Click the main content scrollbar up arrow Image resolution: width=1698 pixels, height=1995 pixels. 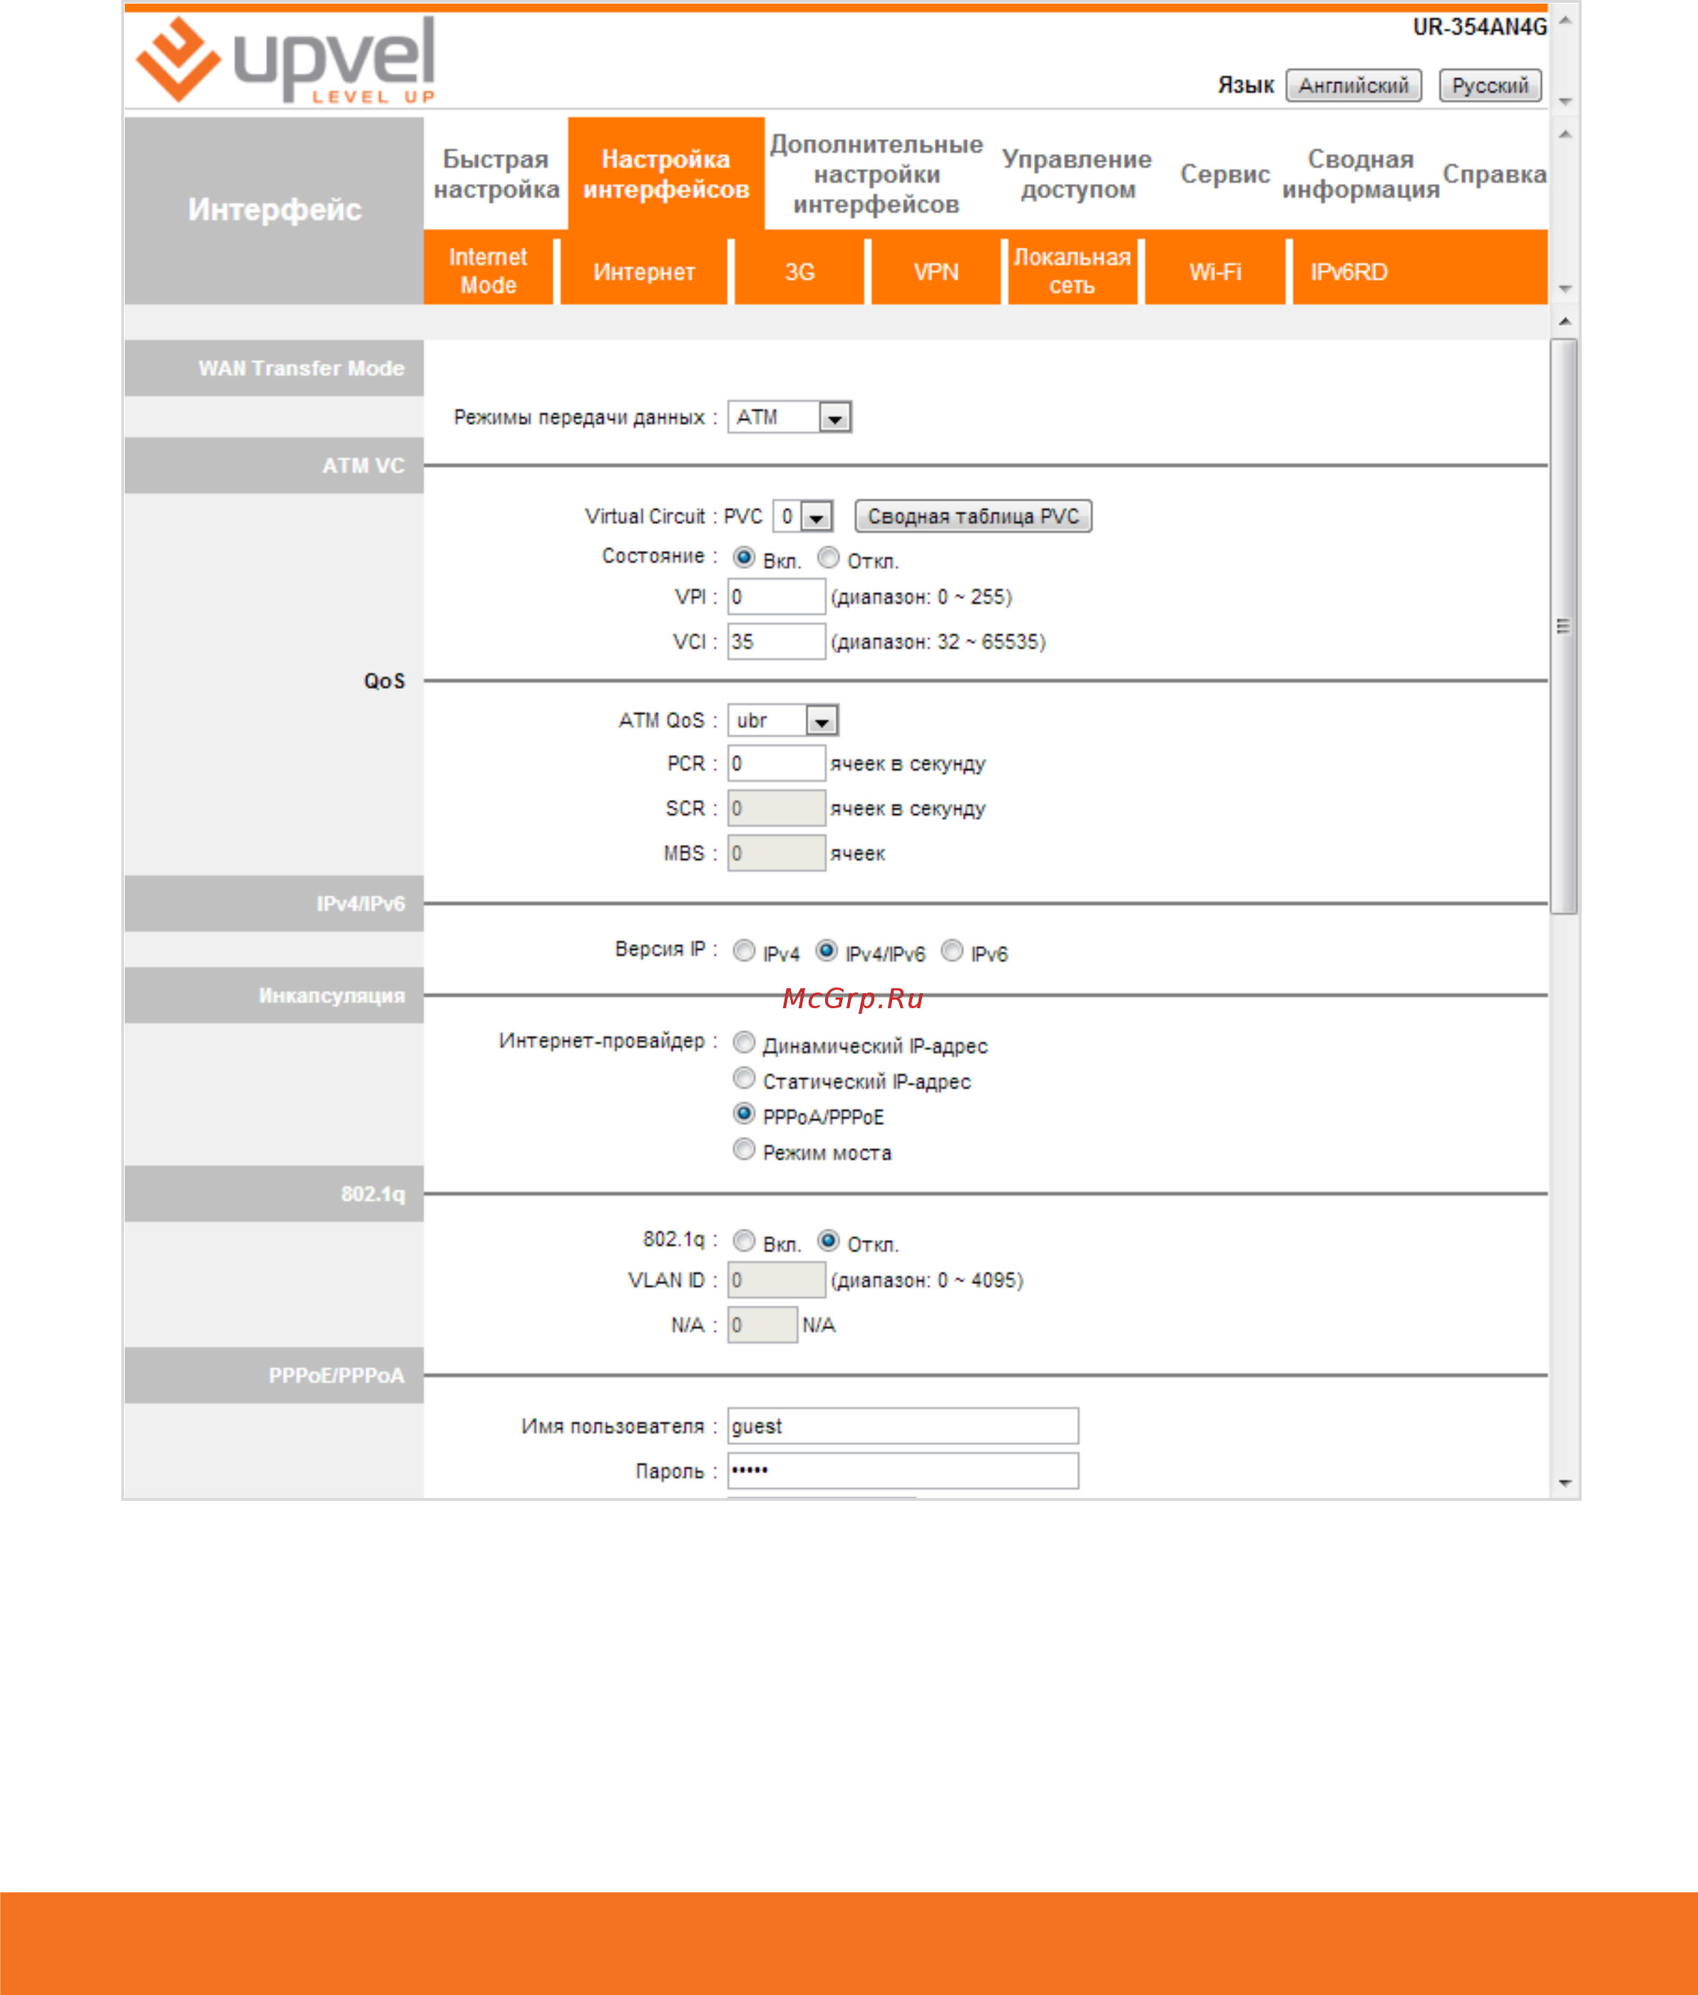[x=1564, y=322]
